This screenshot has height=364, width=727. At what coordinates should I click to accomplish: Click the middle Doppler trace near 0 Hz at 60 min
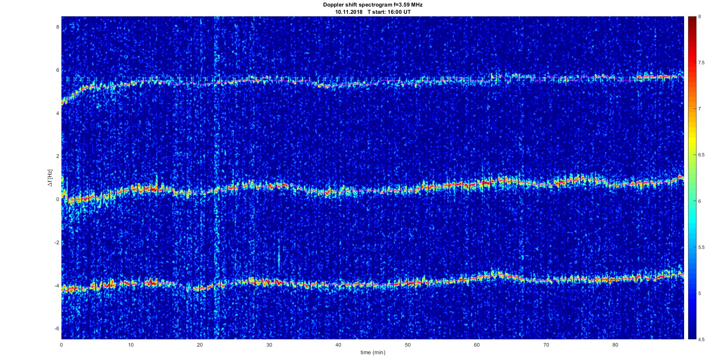click(477, 184)
